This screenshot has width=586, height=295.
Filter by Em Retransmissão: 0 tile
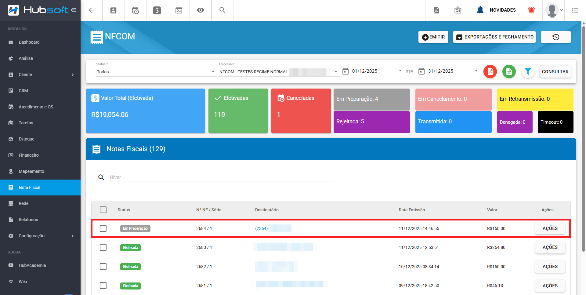(x=535, y=99)
